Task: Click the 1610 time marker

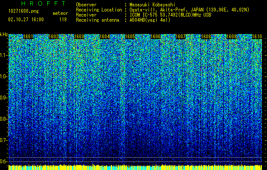Action: pyautogui.click(x=257, y=37)
